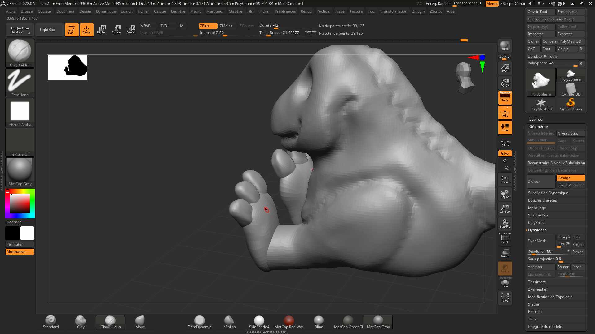Image resolution: width=595 pixels, height=334 pixels.
Task: Open the ZPlugin menu
Action: (418, 11)
